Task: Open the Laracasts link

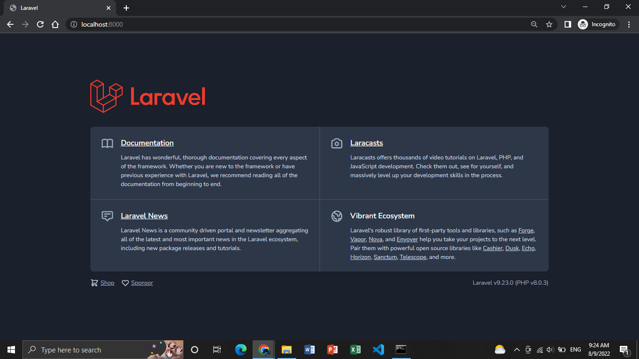Action: [x=367, y=143]
